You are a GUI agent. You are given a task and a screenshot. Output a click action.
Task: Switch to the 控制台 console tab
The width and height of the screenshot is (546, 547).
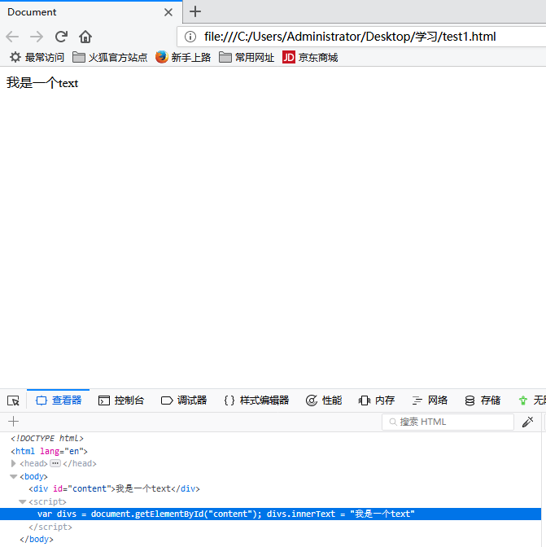(121, 400)
